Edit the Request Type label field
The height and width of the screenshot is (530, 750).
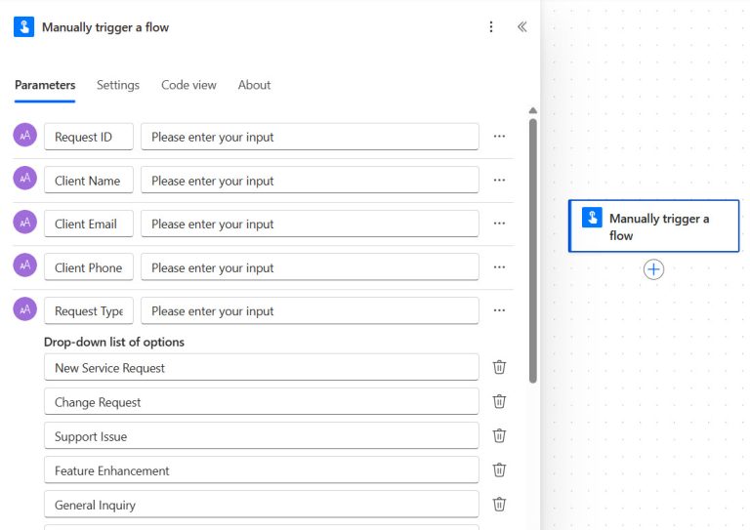89,310
